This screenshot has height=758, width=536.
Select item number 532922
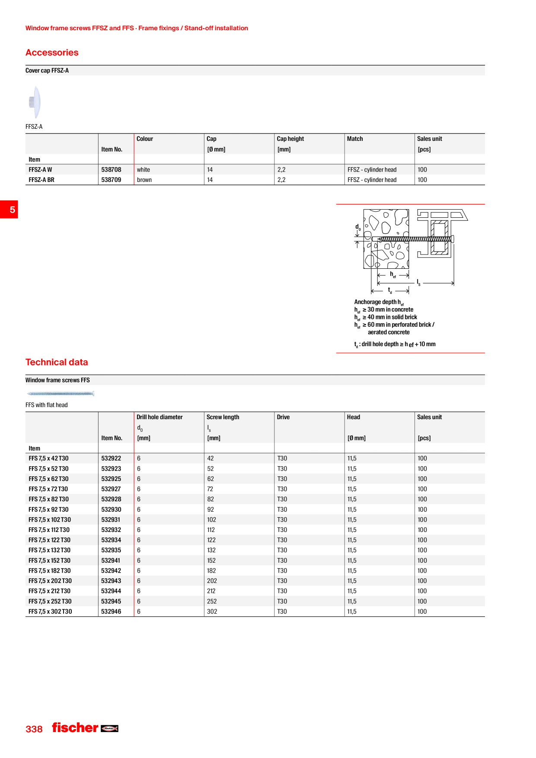click(111, 459)
